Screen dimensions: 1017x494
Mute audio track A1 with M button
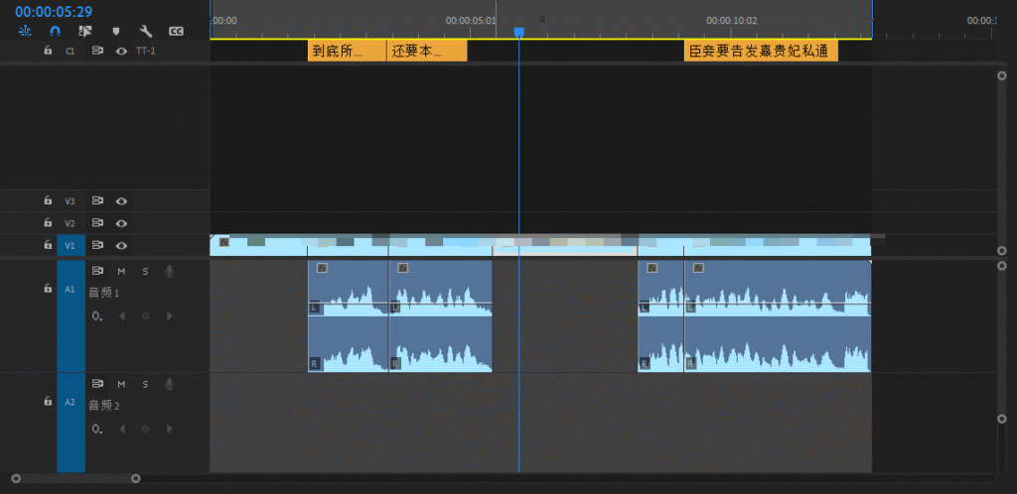coord(121,271)
